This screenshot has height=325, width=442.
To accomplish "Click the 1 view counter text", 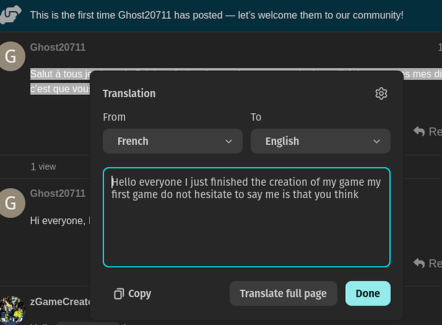I will pyautogui.click(x=44, y=166).
